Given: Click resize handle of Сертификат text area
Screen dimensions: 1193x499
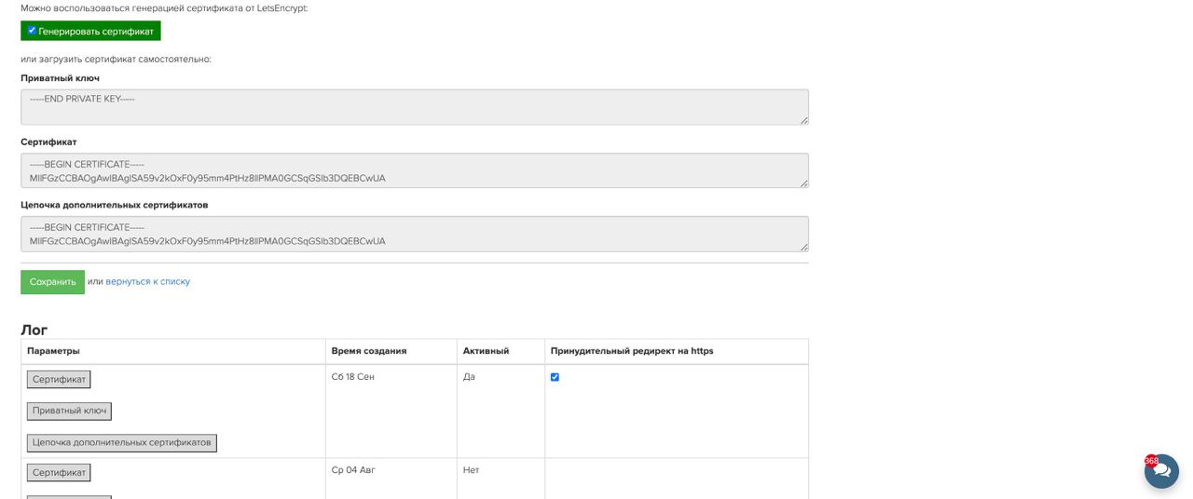Looking at the screenshot, I should pyautogui.click(x=803, y=182).
